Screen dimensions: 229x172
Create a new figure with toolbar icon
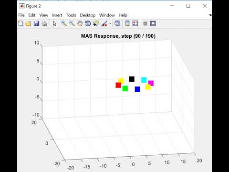coord(21,23)
